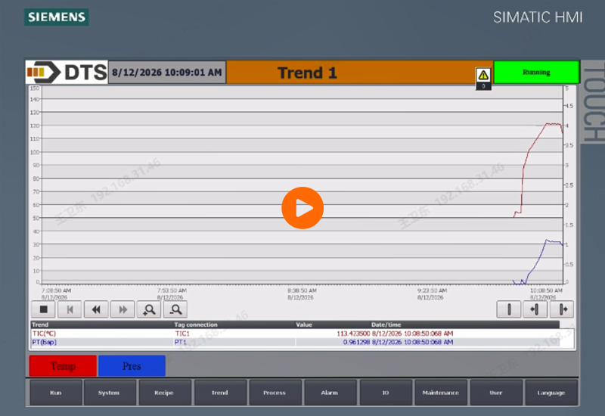Jump to the trend start with the first-record icon
The width and height of the screenshot is (605, 416).
click(70, 309)
